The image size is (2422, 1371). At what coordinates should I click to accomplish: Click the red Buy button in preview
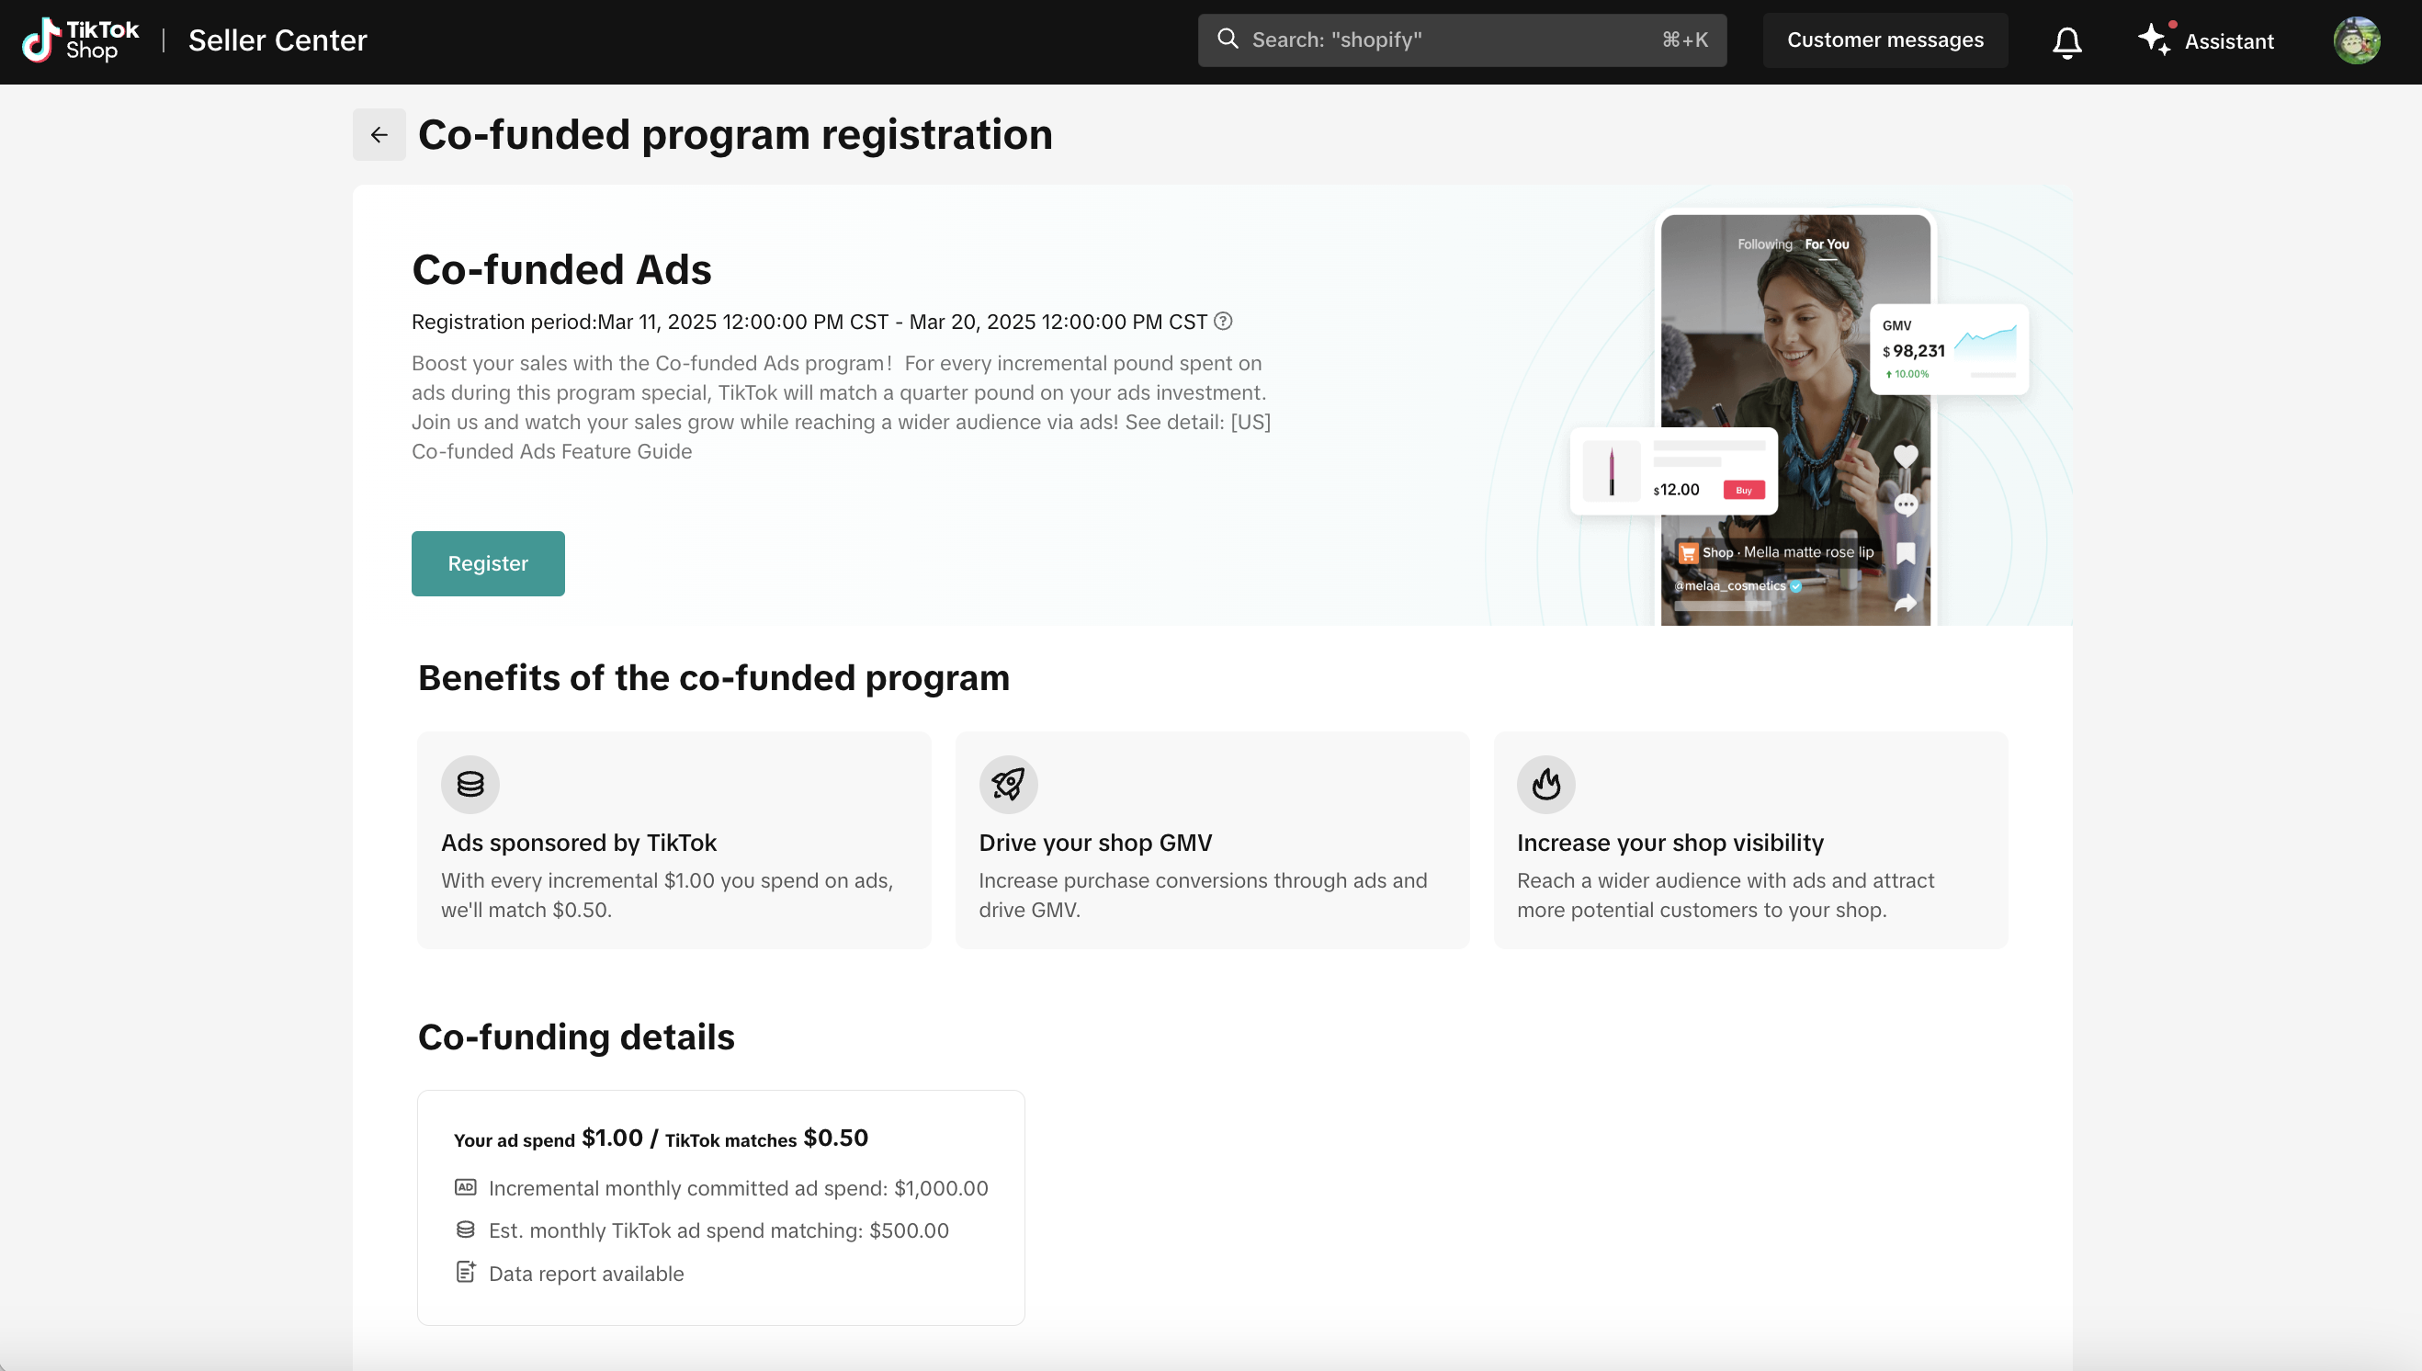point(1743,490)
